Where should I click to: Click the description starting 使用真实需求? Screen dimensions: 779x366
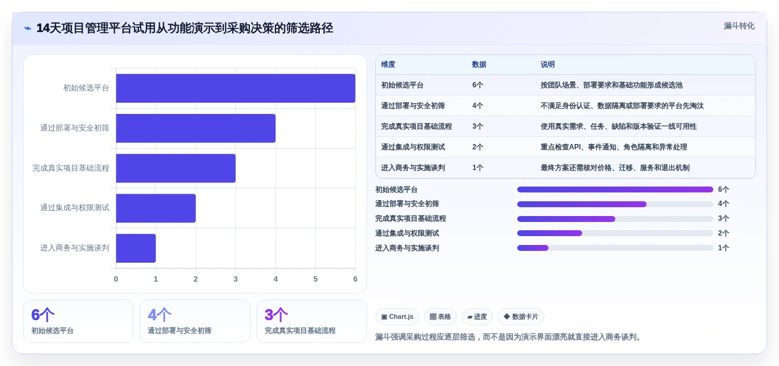pos(619,126)
